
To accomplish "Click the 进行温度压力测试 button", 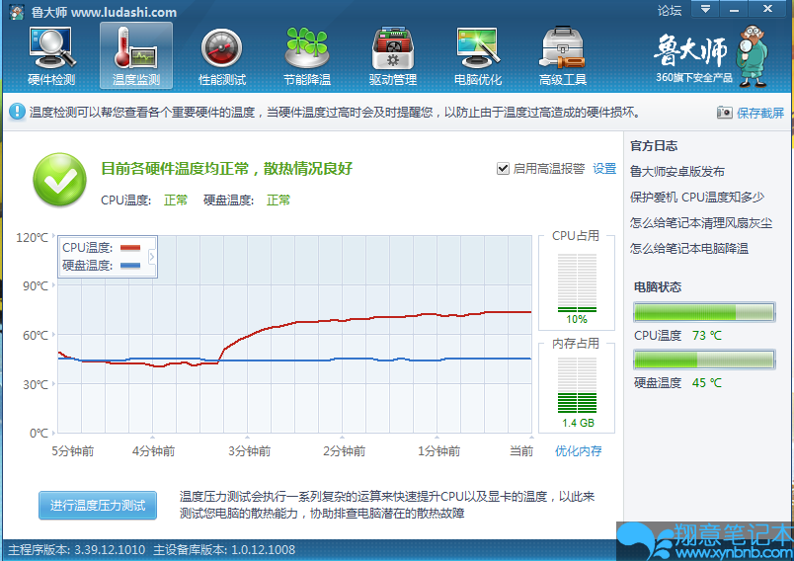I will [x=98, y=505].
